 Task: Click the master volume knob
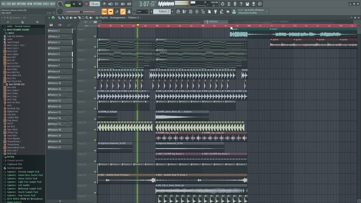(60, 4)
